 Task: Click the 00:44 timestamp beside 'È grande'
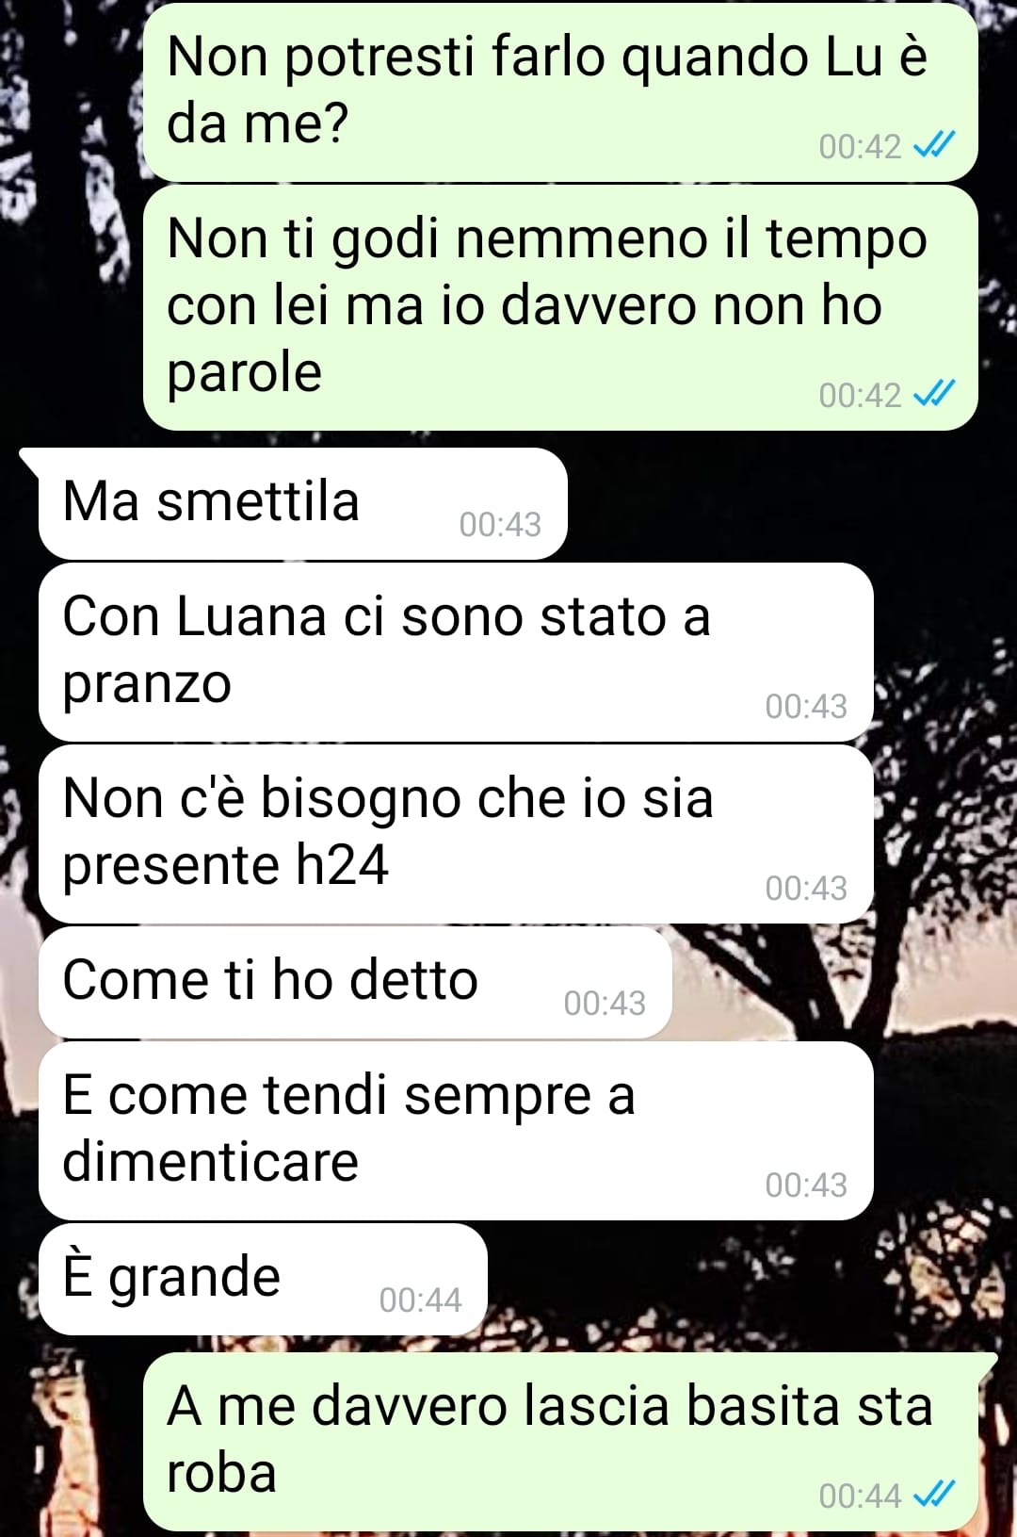point(420,1300)
